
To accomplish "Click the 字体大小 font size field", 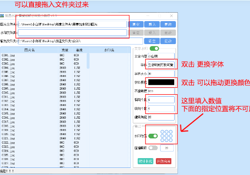I will click(161, 74).
